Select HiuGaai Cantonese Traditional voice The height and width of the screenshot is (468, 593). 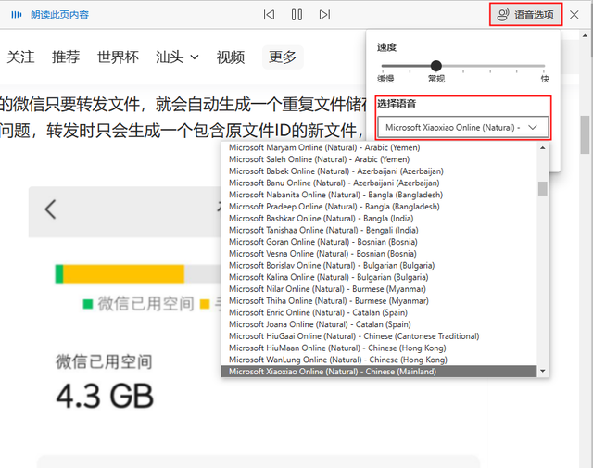tap(379, 336)
